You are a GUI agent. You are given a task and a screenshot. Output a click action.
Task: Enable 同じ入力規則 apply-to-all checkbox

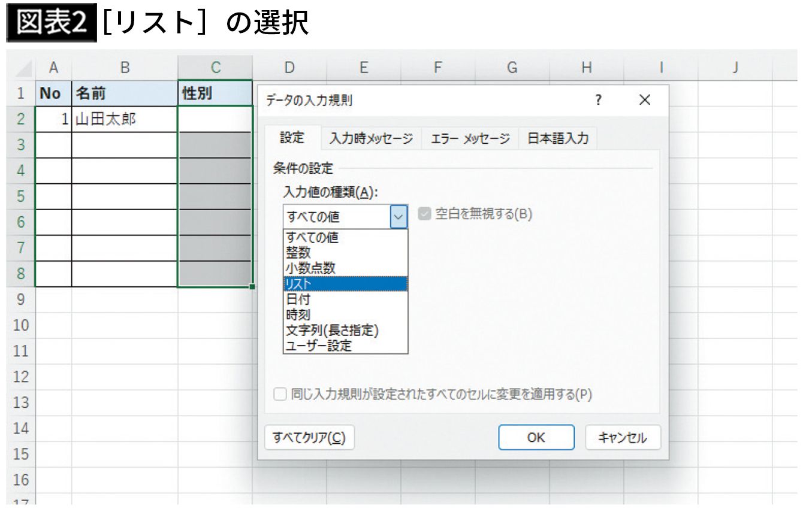point(280,395)
